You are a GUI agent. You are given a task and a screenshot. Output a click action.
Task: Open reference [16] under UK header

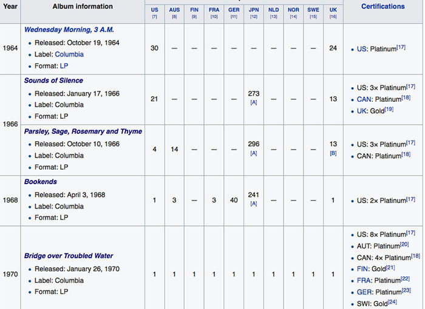333,17
